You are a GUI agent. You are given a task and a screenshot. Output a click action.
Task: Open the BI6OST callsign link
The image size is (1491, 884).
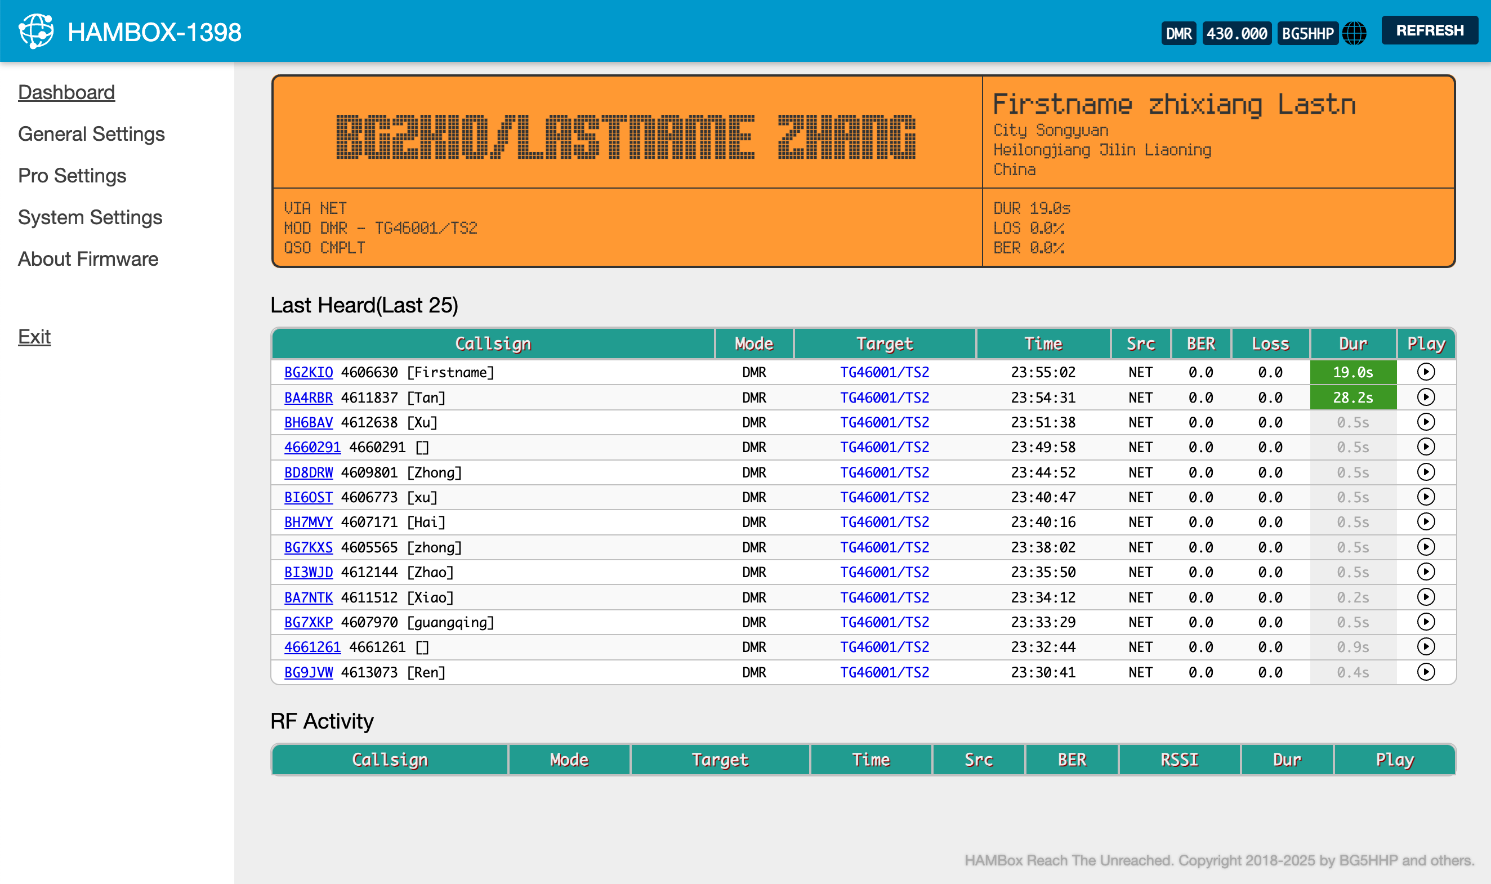coord(308,497)
